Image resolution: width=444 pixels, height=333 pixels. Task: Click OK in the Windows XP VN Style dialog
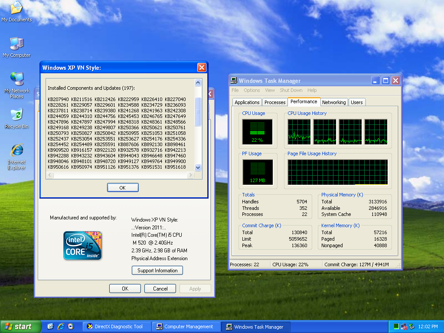coord(123,187)
